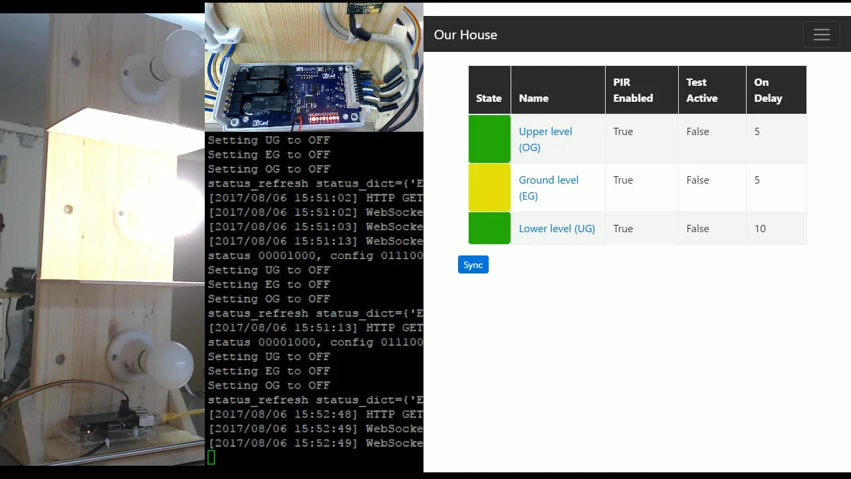This screenshot has height=479, width=851.
Task: Click On Delay value 5 for Ground level
Action: point(757,180)
